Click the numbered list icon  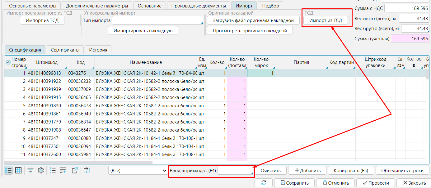pyautogui.click(x=53, y=170)
